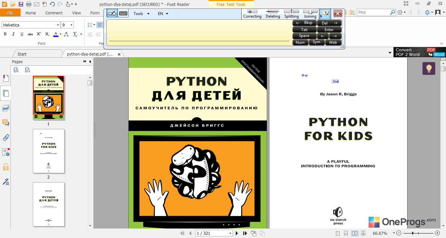Open the Pages thumbnail panel icon
This screenshot has height=238, width=446.
click(x=6, y=93)
